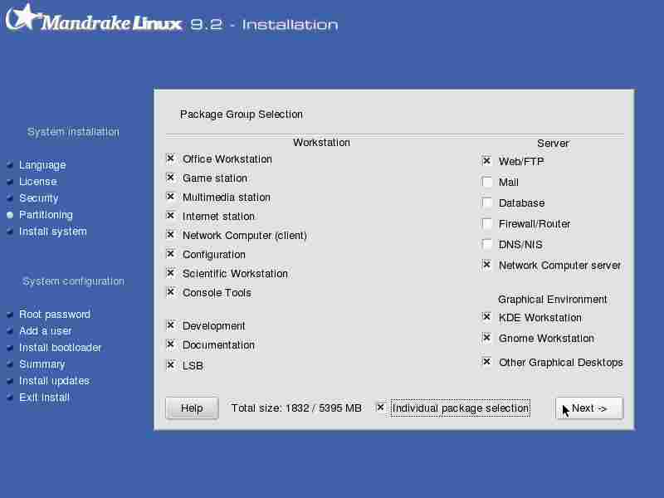Click the Next -> button
Screen dimensions: 664x498
pos(589,408)
